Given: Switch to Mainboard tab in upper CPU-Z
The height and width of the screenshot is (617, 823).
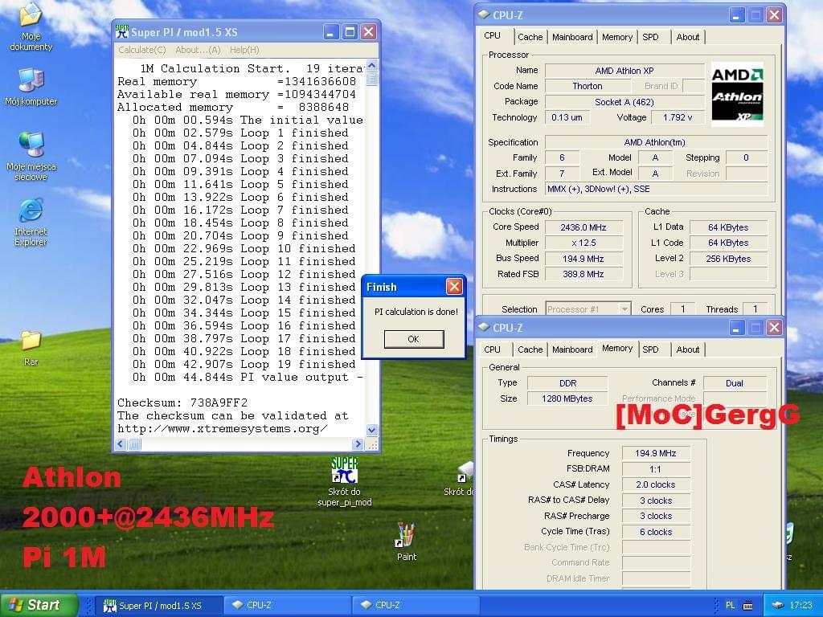Looking at the screenshot, I should [572, 37].
